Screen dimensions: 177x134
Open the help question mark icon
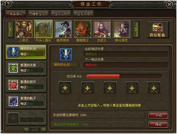pos(8,4)
